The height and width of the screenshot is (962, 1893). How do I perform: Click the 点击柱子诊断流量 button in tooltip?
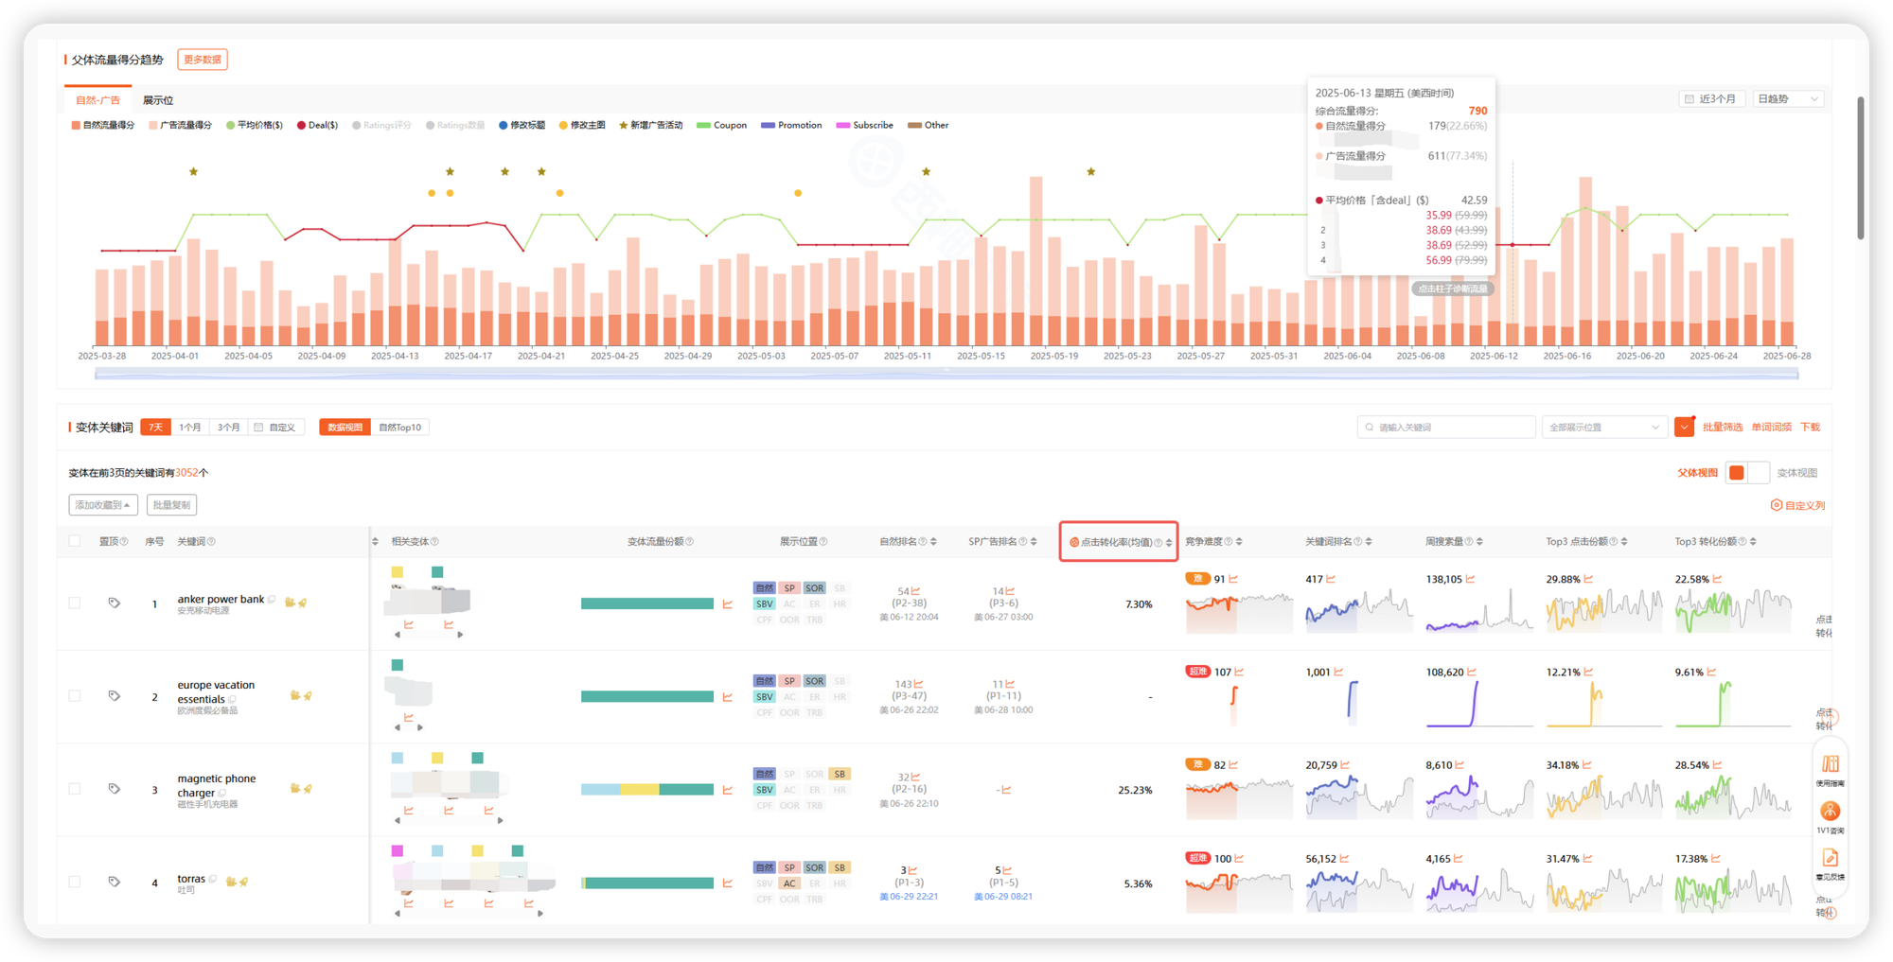click(1453, 289)
